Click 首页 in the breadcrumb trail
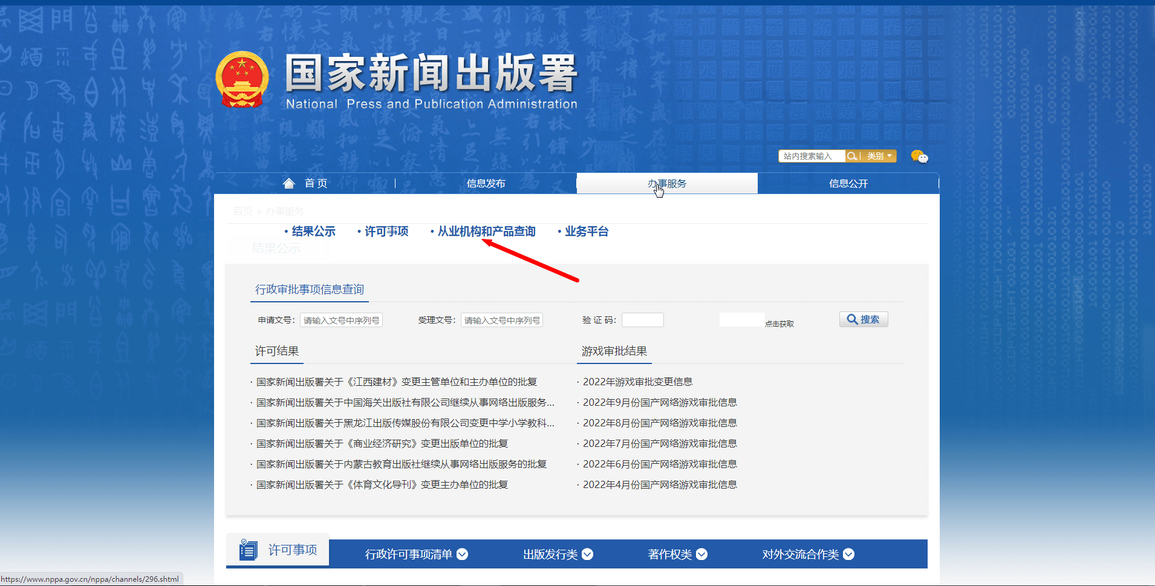Screen dimensions: 1155x586 (243, 210)
